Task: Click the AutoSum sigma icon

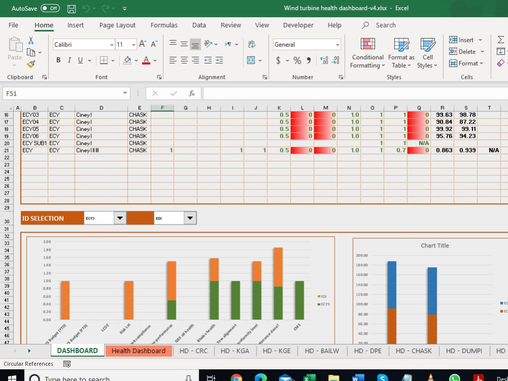Action: tap(501, 40)
